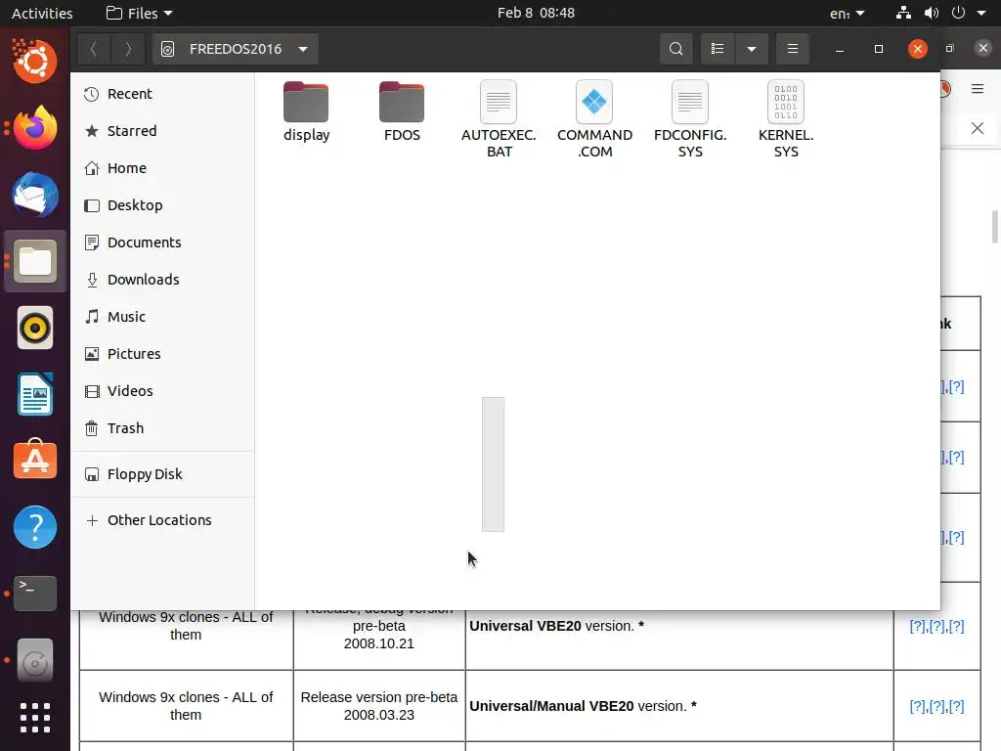Click the Ubuntu logo dock icon
This screenshot has height=751, width=1001.
tap(35, 62)
